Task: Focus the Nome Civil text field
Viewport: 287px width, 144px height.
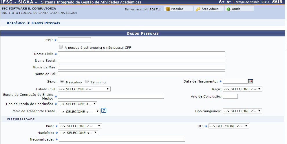Action: coord(142,54)
